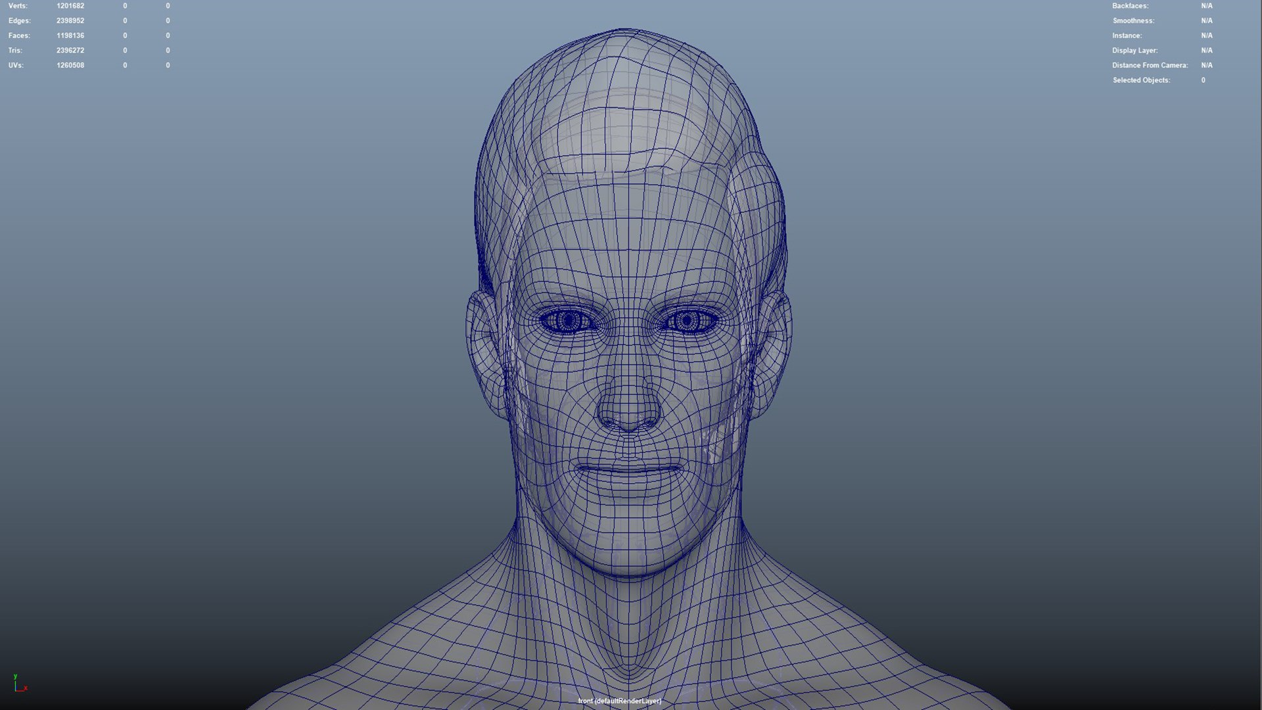Click the Backfaces N/A value

click(x=1207, y=6)
